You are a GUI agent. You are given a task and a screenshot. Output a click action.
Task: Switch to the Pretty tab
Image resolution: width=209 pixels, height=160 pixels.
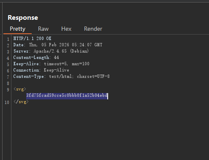[x=18, y=29]
